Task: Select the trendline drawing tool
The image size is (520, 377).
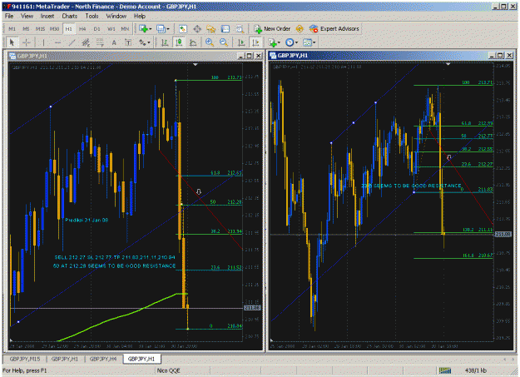Action: [72, 42]
